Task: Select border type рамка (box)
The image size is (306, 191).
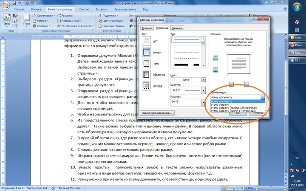Action: pos(146,52)
